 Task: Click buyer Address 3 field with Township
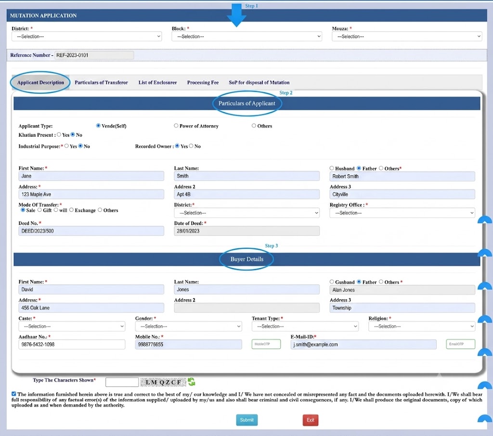tap(402, 308)
